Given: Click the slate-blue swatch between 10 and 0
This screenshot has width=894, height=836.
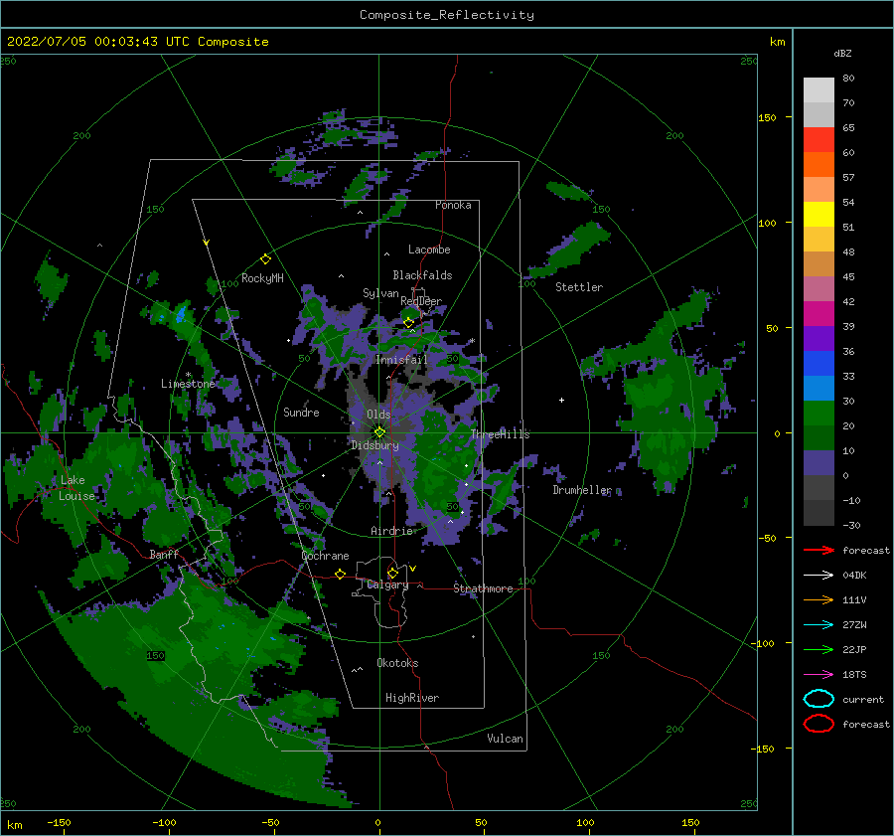Looking at the screenshot, I should point(819,463).
